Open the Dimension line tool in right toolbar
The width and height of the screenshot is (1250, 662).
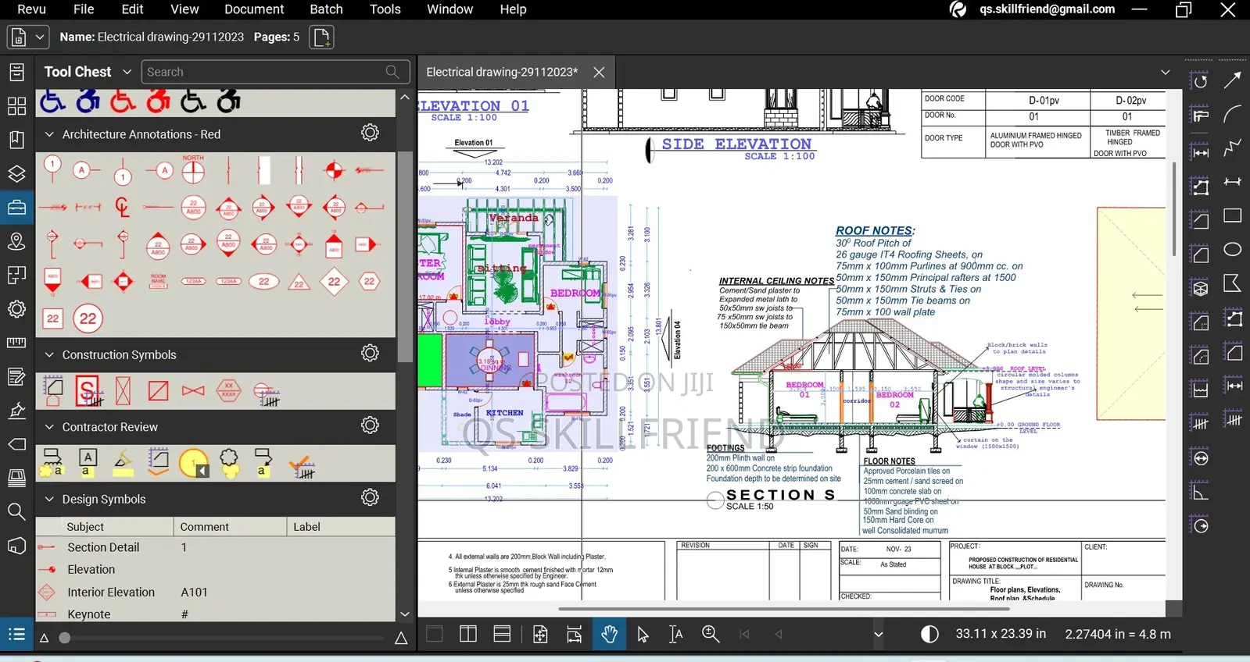1232,182
